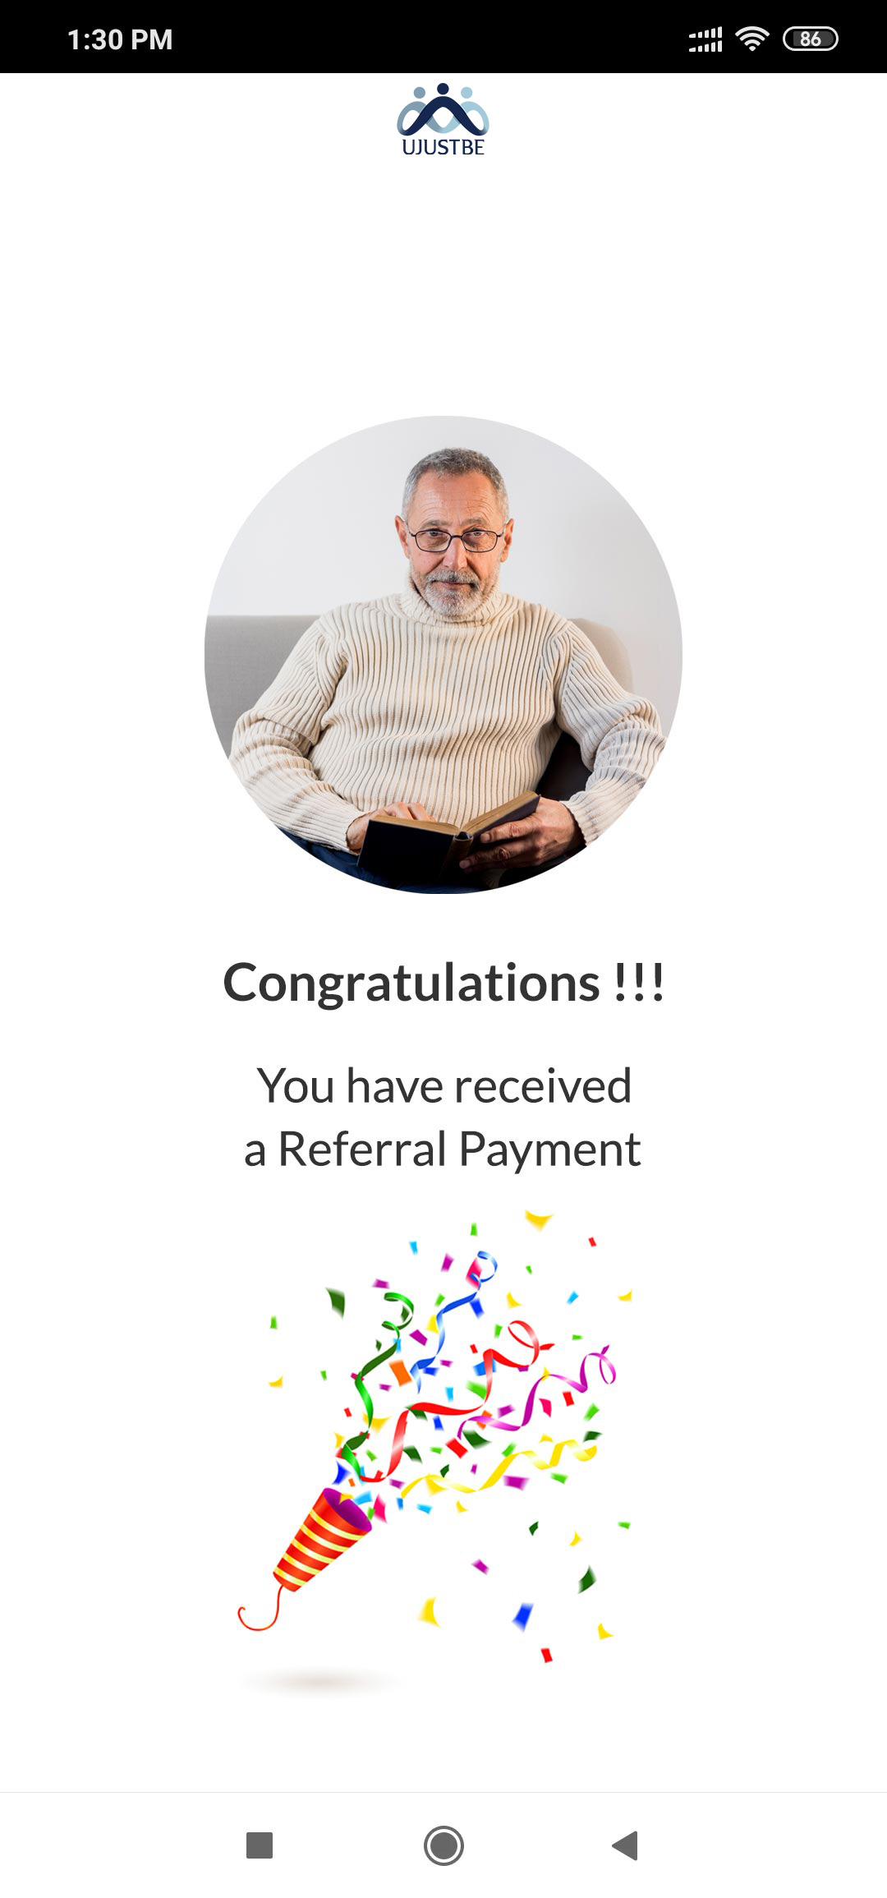The image size is (887, 1898).
Task: Tap the "a Referral Payment" text
Action: pyautogui.click(x=442, y=1149)
